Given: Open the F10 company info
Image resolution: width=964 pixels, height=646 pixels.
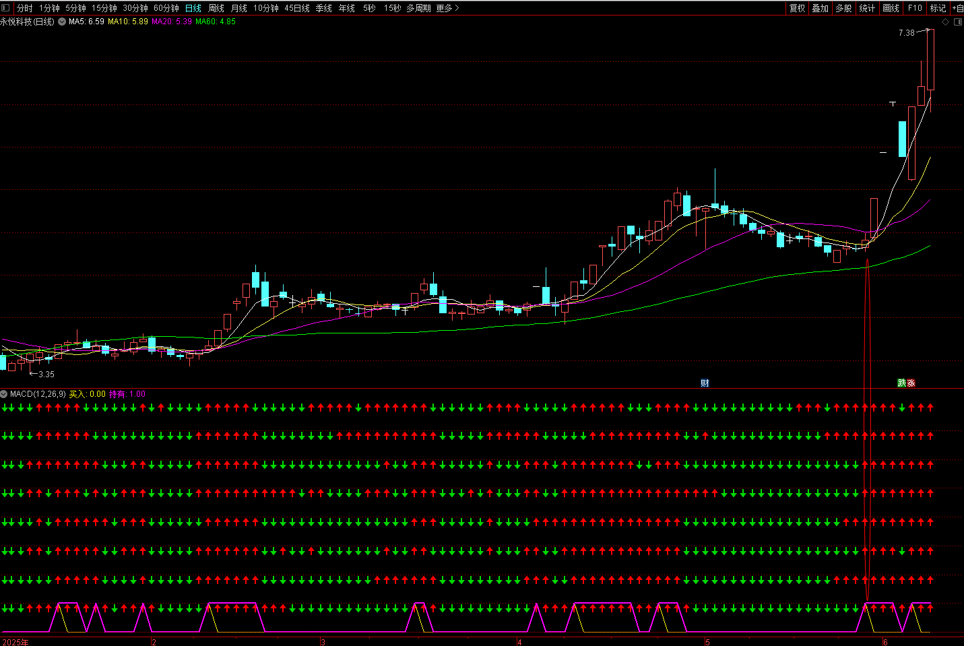Looking at the screenshot, I should 915,8.
